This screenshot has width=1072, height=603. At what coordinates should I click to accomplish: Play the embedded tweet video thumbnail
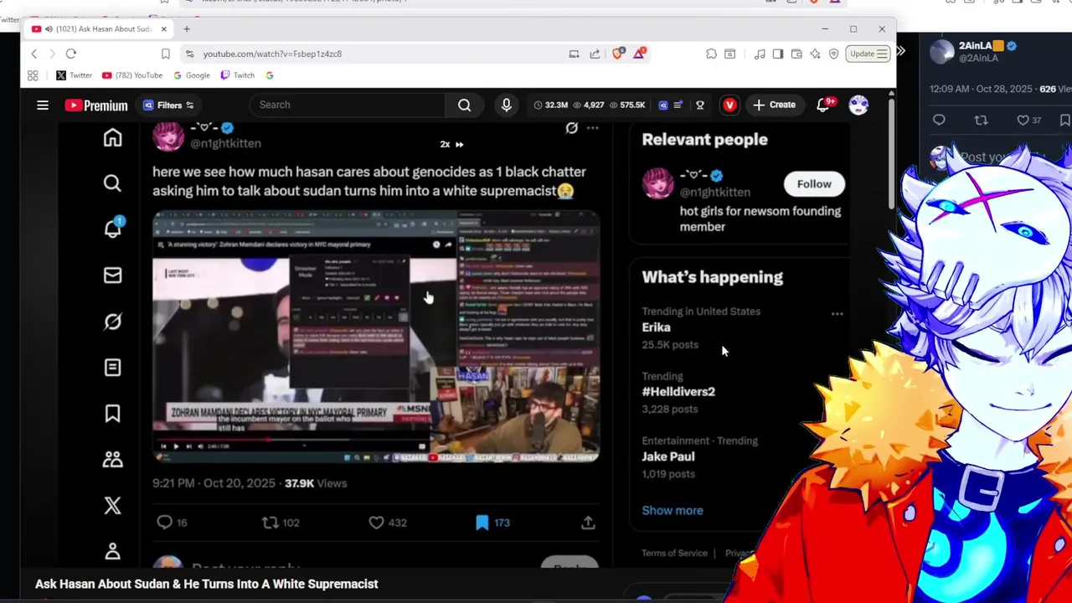pyautogui.click(x=376, y=337)
